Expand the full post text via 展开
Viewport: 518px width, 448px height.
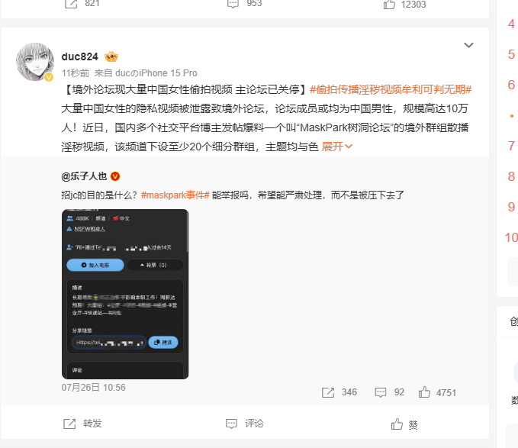336,147
